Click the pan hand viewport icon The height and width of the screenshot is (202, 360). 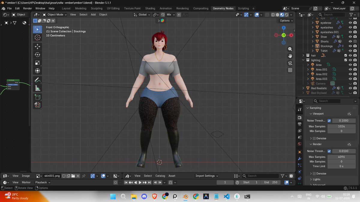290,56
